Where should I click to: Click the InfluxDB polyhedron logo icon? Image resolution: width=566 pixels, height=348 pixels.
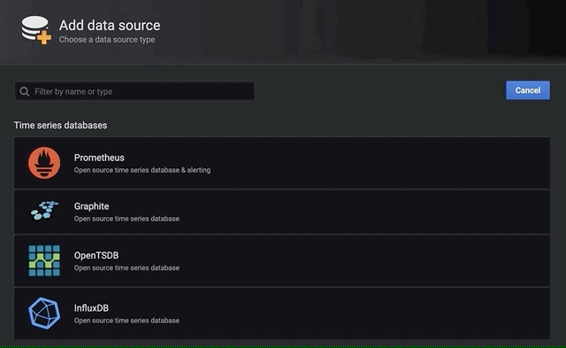[44, 313]
